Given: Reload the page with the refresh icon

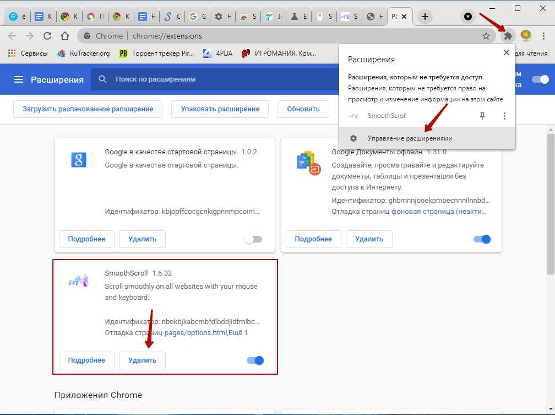Looking at the screenshot, I should coord(47,36).
